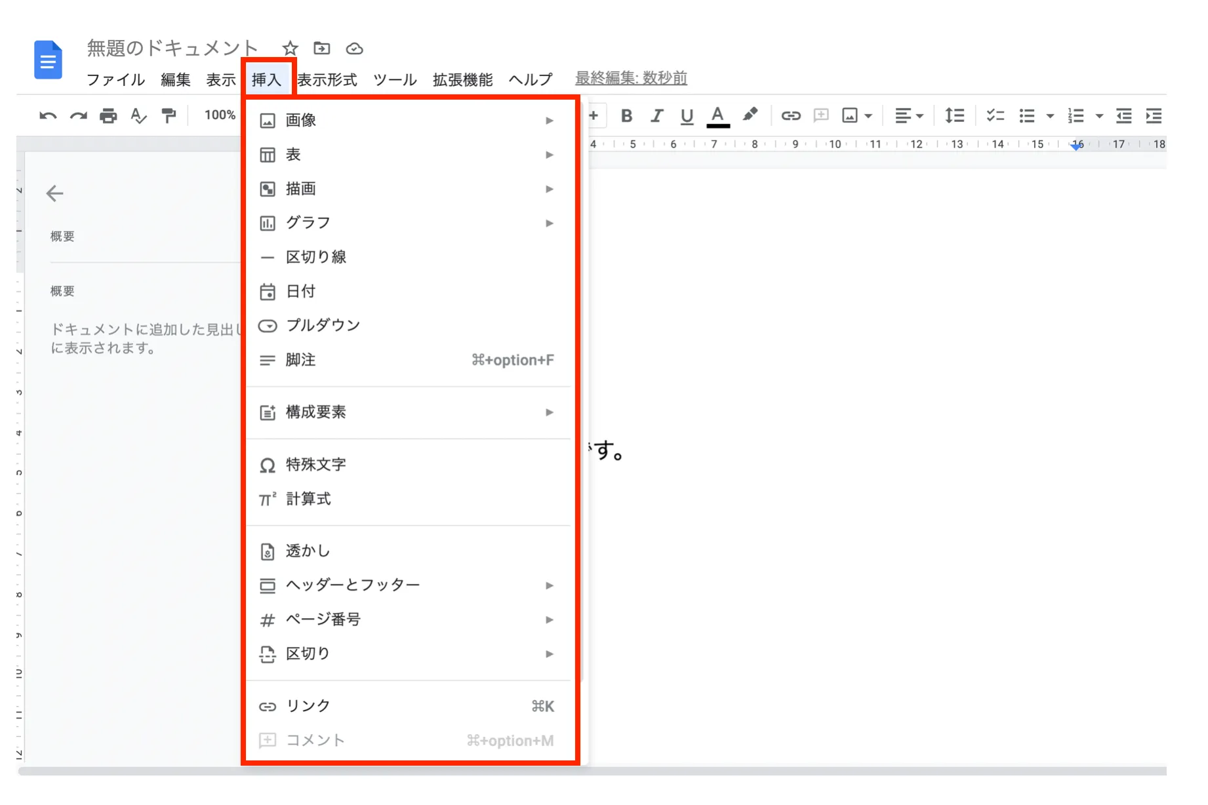
Task: Choose 透かし watermark option
Action: [x=408, y=551]
